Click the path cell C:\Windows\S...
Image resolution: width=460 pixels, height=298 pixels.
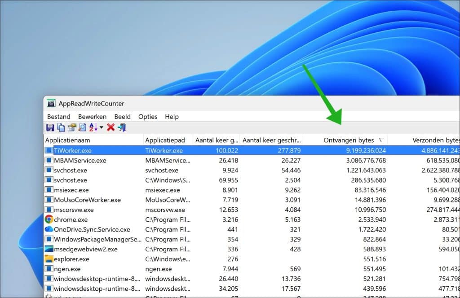[x=168, y=180]
